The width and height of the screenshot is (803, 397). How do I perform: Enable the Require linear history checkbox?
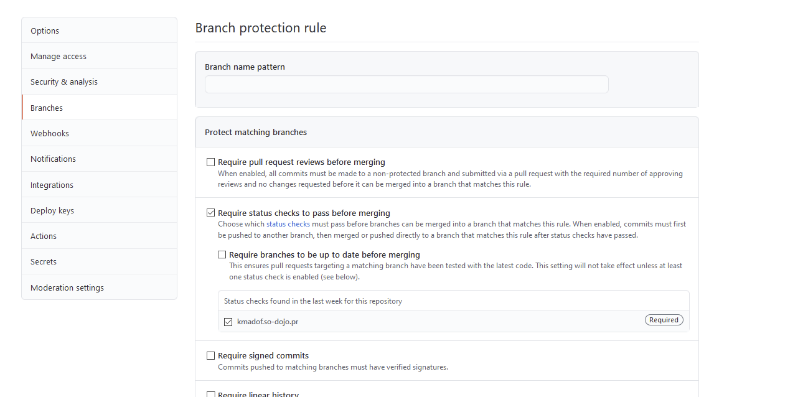[211, 395]
